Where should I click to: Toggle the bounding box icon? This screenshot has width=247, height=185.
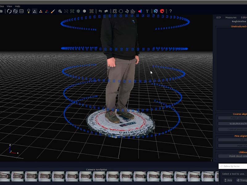tap(91, 11)
